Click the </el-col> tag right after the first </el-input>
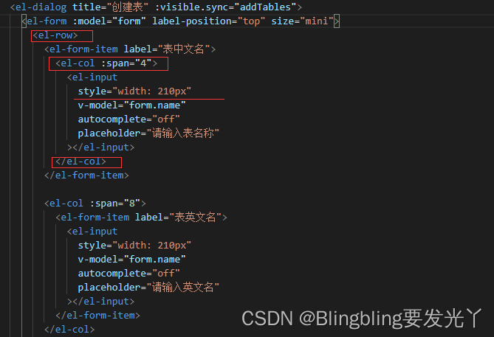Screen dimensions: 494x337 tap(80, 161)
